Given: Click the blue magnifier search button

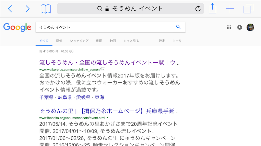Looking at the screenshot, I should (178, 27).
